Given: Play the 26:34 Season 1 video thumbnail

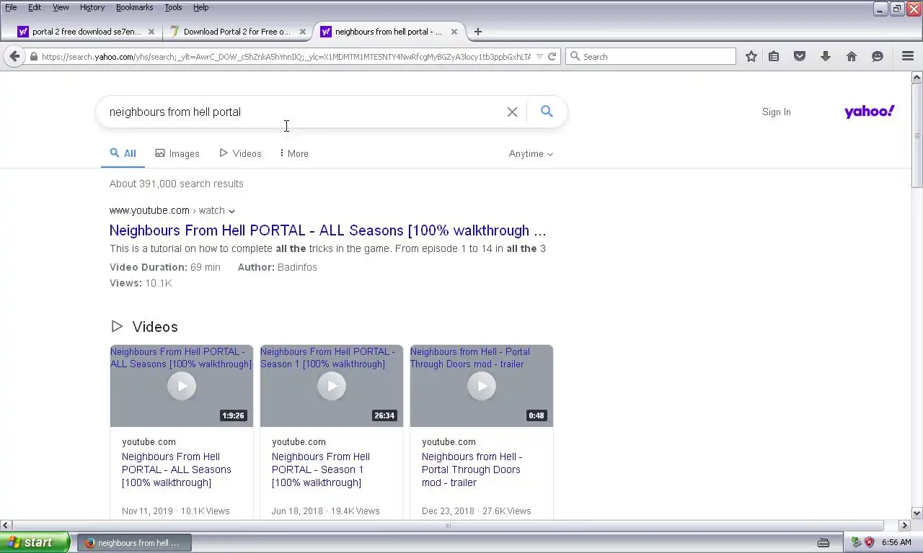Looking at the screenshot, I should coord(332,386).
